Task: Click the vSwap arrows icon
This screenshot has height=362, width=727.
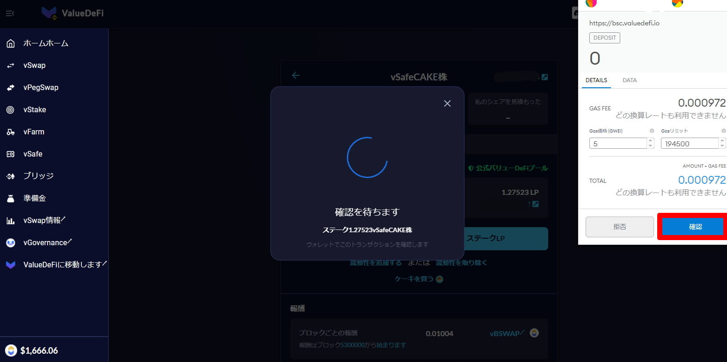Action: coord(11,66)
